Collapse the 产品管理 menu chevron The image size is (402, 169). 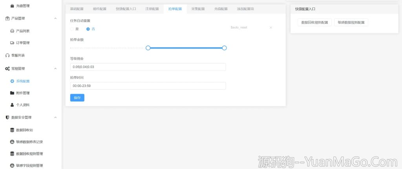pos(55,18)
